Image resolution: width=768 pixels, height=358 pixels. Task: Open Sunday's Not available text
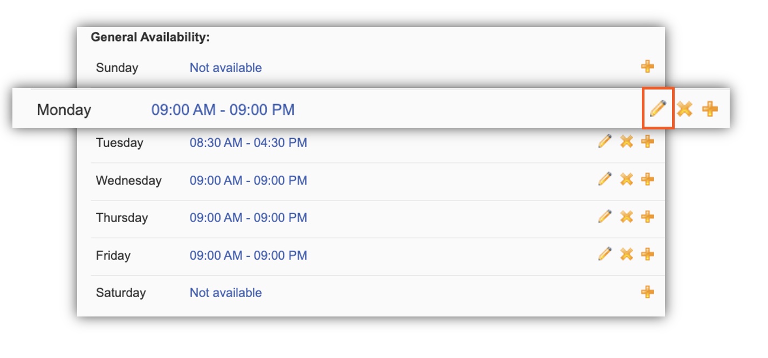point(225,68)
